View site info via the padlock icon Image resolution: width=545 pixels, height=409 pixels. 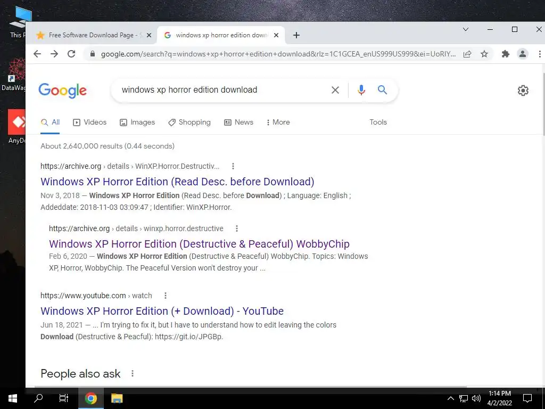(x=93, y=54)
